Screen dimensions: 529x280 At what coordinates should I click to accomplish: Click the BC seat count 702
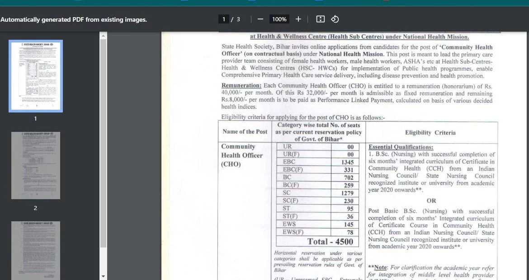tap(349, 177)
